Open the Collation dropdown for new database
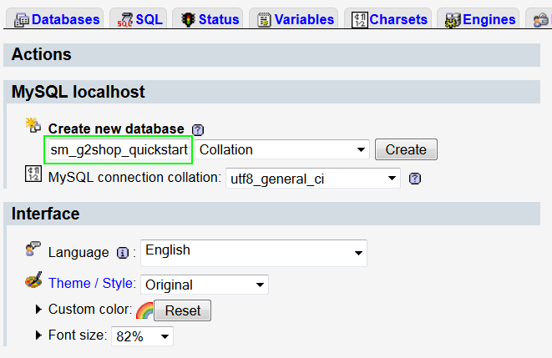This screenshot has height=358, width=552. 282,149
